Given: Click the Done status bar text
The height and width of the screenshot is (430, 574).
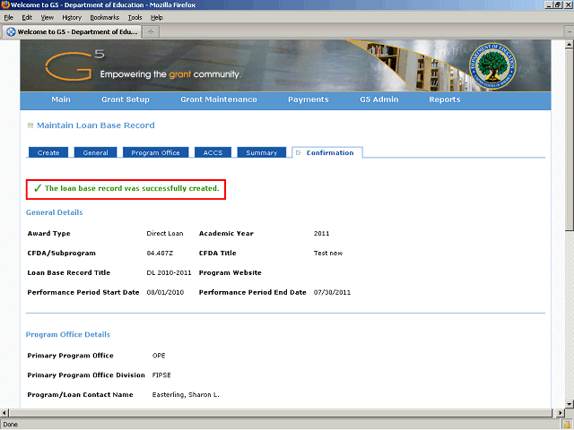Looking at the screenshot, I should tap(10, 425).
